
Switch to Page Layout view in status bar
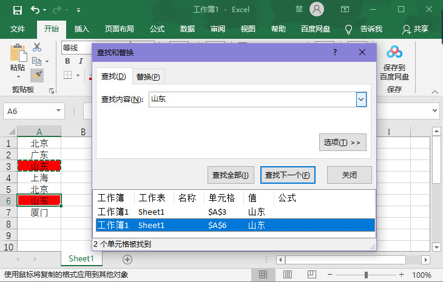coord(288,275)
